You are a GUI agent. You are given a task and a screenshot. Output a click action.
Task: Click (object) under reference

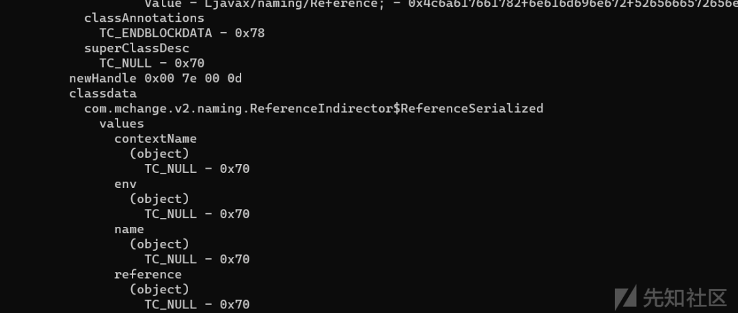(159, 290)
